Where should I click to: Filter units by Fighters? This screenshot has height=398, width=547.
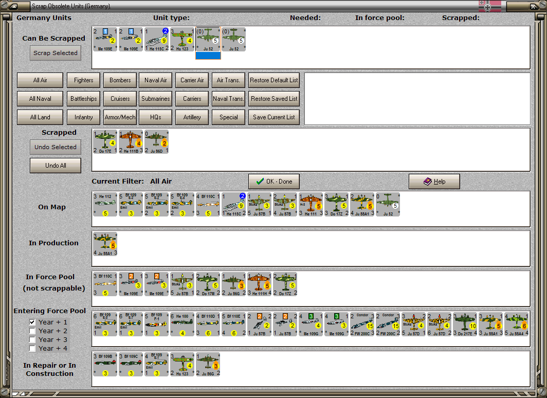[x=84, y=80]
